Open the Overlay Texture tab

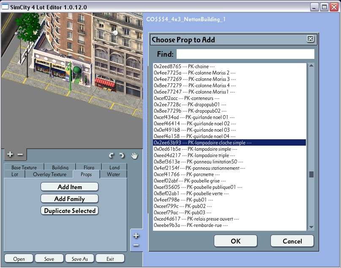pyautogui.click(x=49, y=174)
